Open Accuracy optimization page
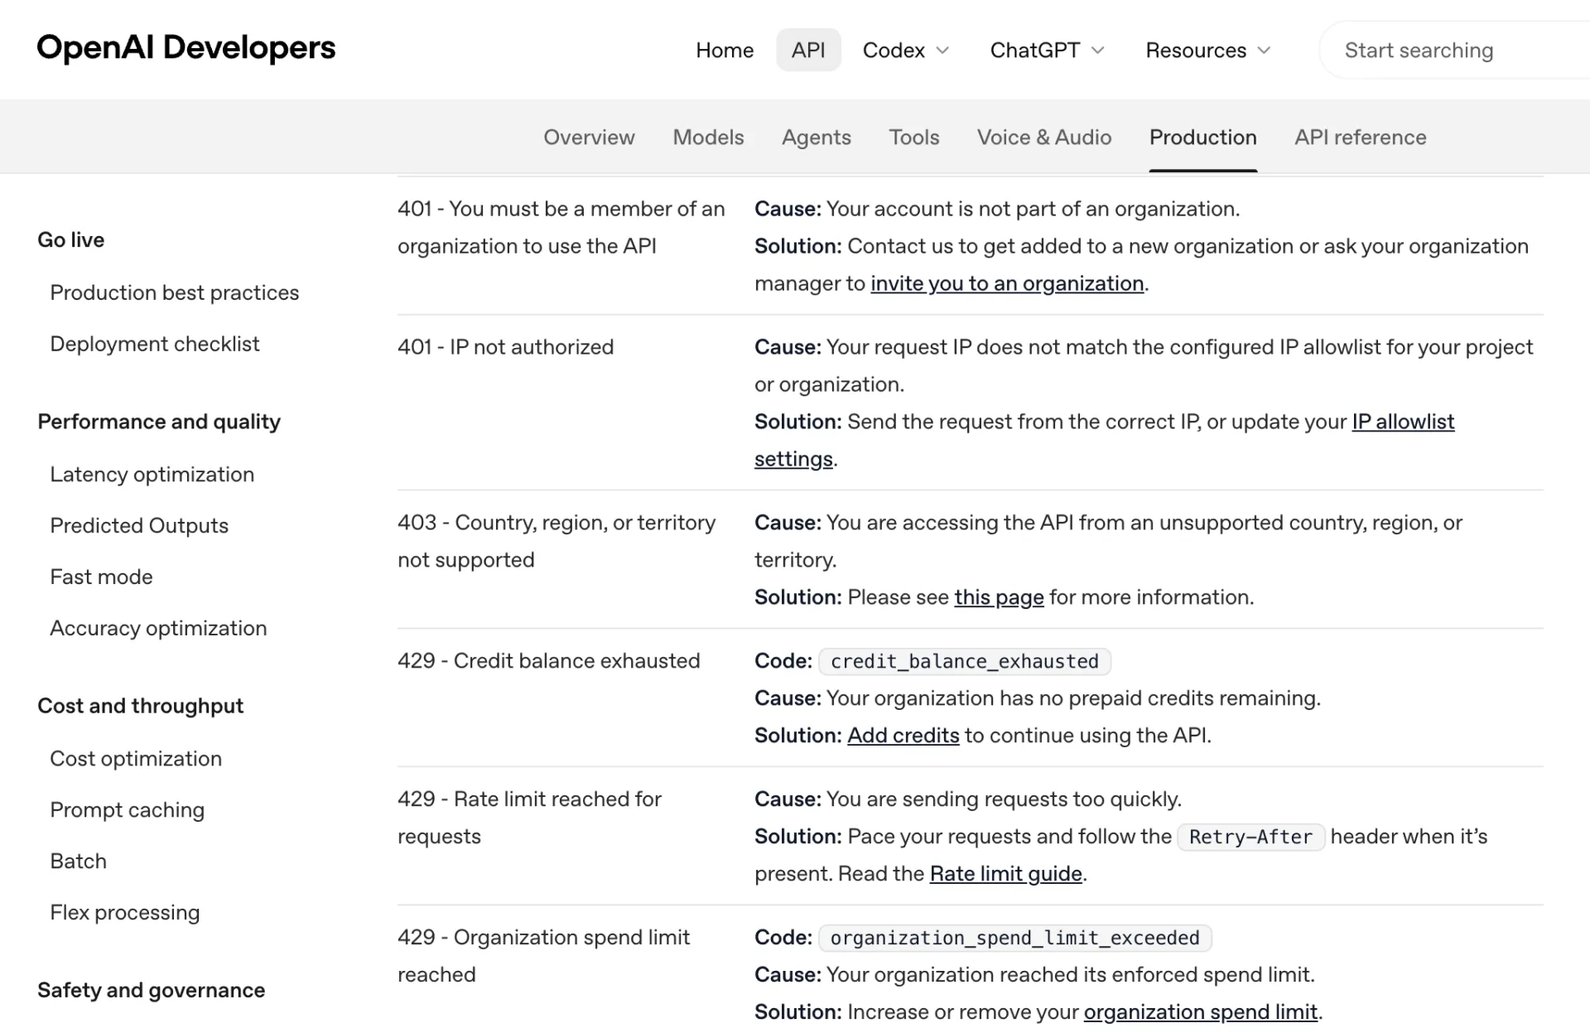 tap(158, 629)
